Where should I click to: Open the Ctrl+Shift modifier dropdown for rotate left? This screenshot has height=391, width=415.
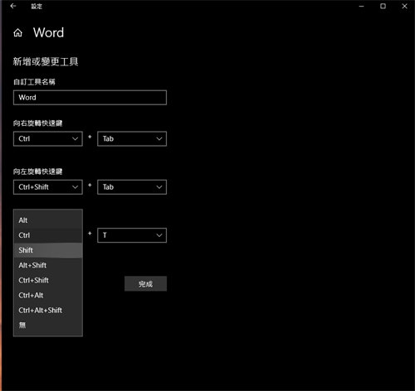48,187
